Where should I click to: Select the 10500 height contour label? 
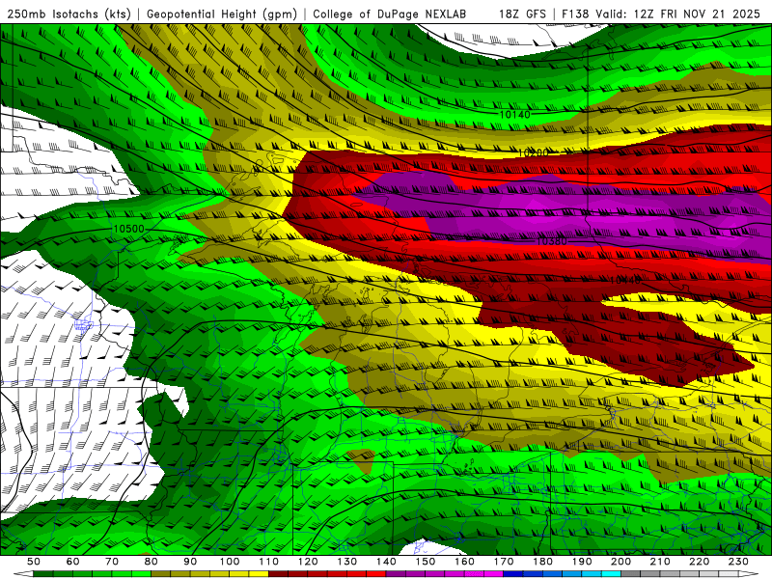tap(129, 229)
